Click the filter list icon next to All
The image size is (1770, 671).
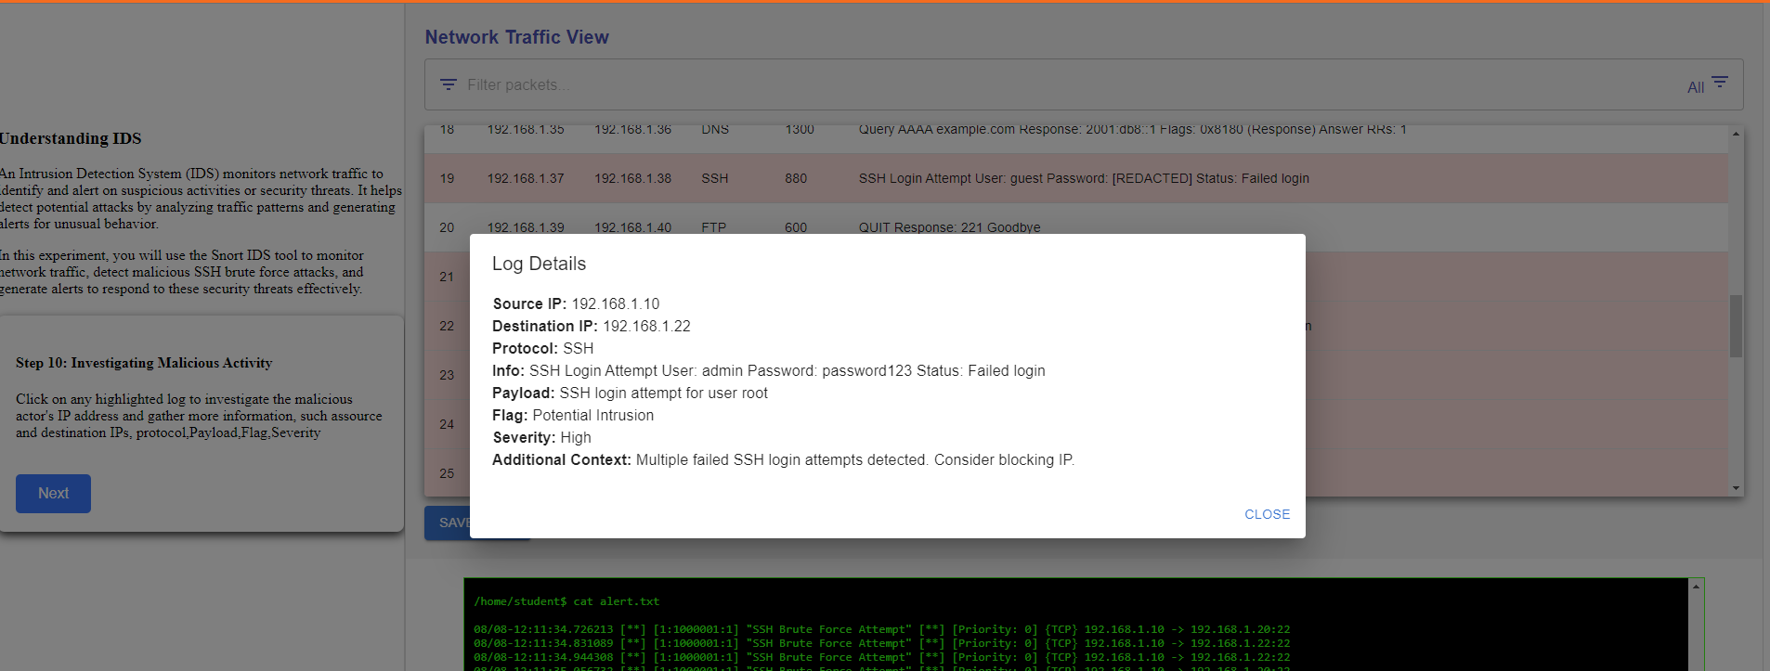point(1720,83)
